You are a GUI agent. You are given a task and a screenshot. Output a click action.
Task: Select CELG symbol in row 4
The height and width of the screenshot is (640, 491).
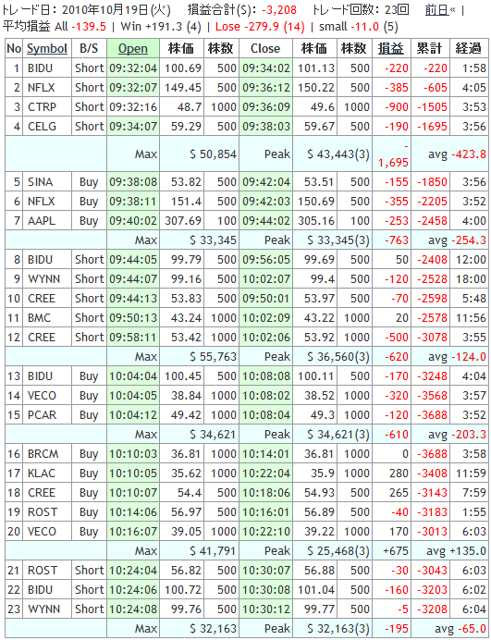[x=42, y=127]
